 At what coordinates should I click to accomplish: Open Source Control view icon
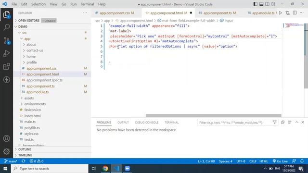(6, 40)
